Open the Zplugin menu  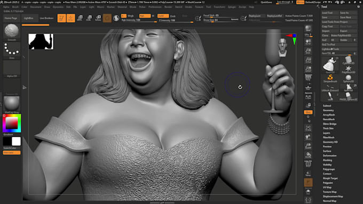232,7
